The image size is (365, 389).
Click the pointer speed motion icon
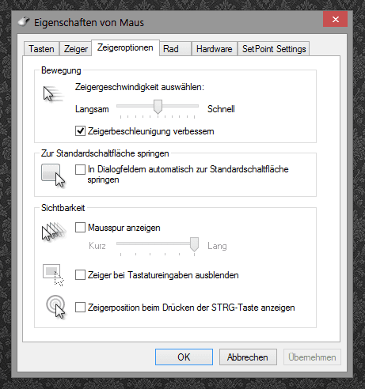tap(54, 94)
